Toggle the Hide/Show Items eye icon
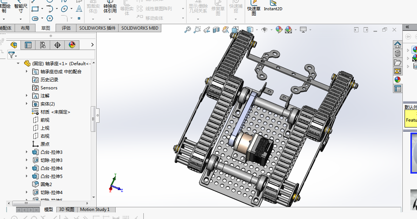The image size is (417, 219). pos(264,30)
